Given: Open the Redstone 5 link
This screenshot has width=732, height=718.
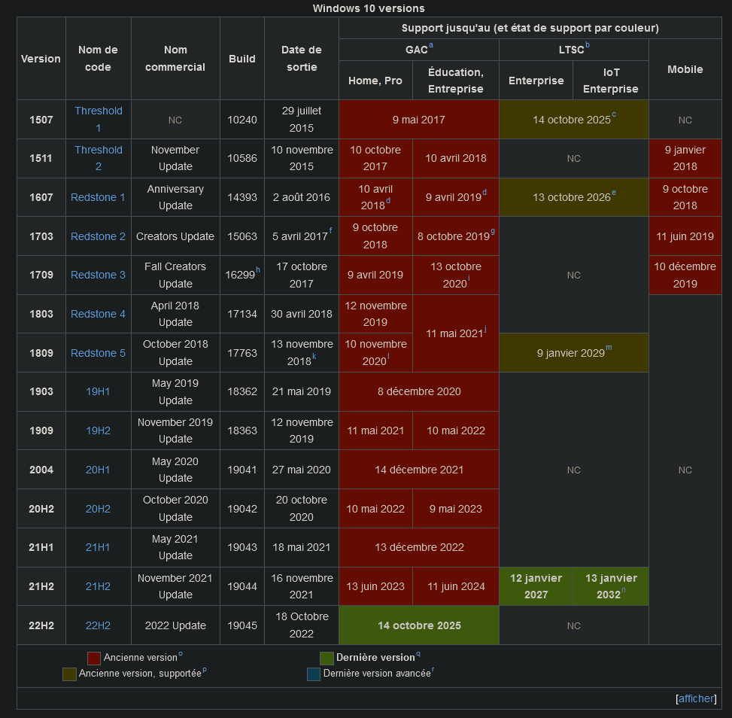Looking at the screenshot, I should [98, 353].
